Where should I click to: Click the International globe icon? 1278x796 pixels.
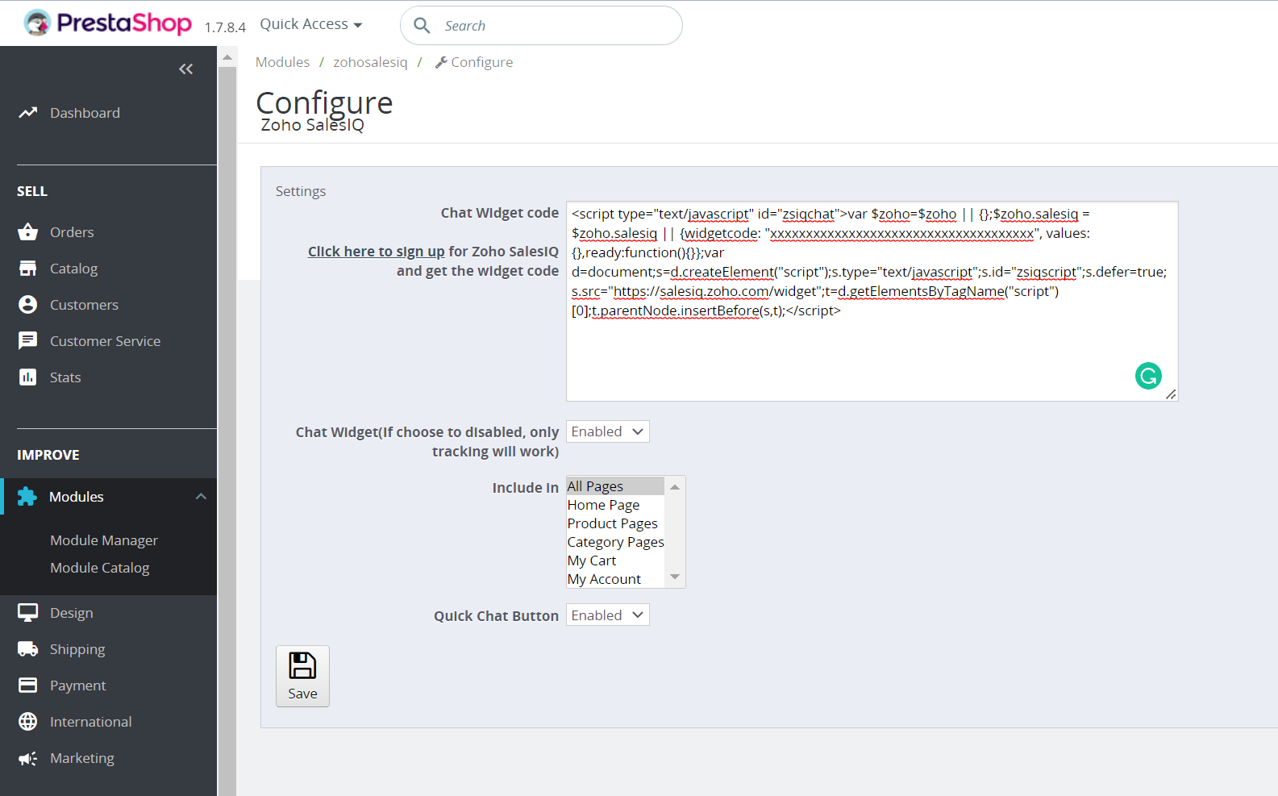28,722
